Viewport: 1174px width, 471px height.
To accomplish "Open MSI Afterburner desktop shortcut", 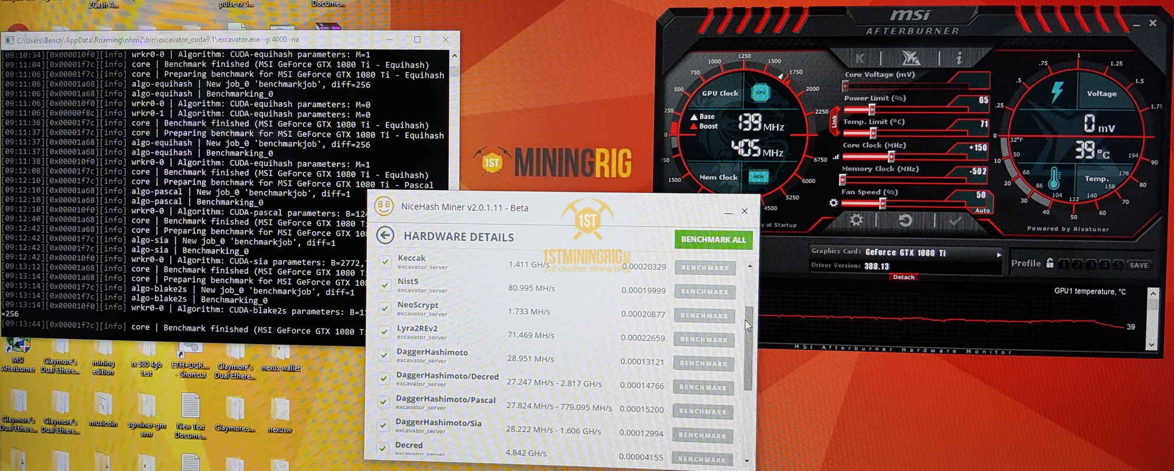I will (18, 354).
